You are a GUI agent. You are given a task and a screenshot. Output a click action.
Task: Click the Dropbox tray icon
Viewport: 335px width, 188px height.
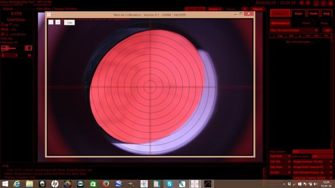pyautogui.click(x=289, y=184)
